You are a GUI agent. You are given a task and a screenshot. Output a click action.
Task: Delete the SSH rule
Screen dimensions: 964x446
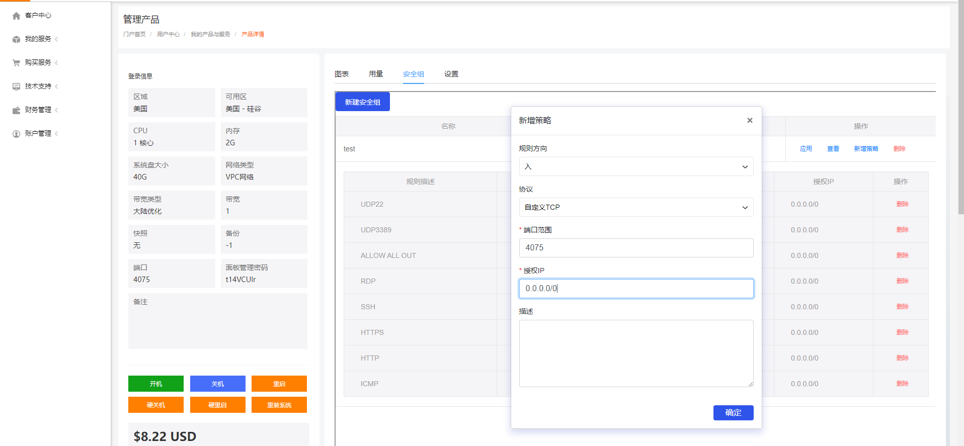click(x=903, y=307)
